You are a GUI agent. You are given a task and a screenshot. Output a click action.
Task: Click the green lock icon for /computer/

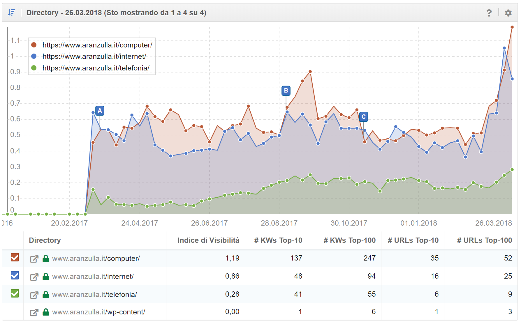pos(46,258)
